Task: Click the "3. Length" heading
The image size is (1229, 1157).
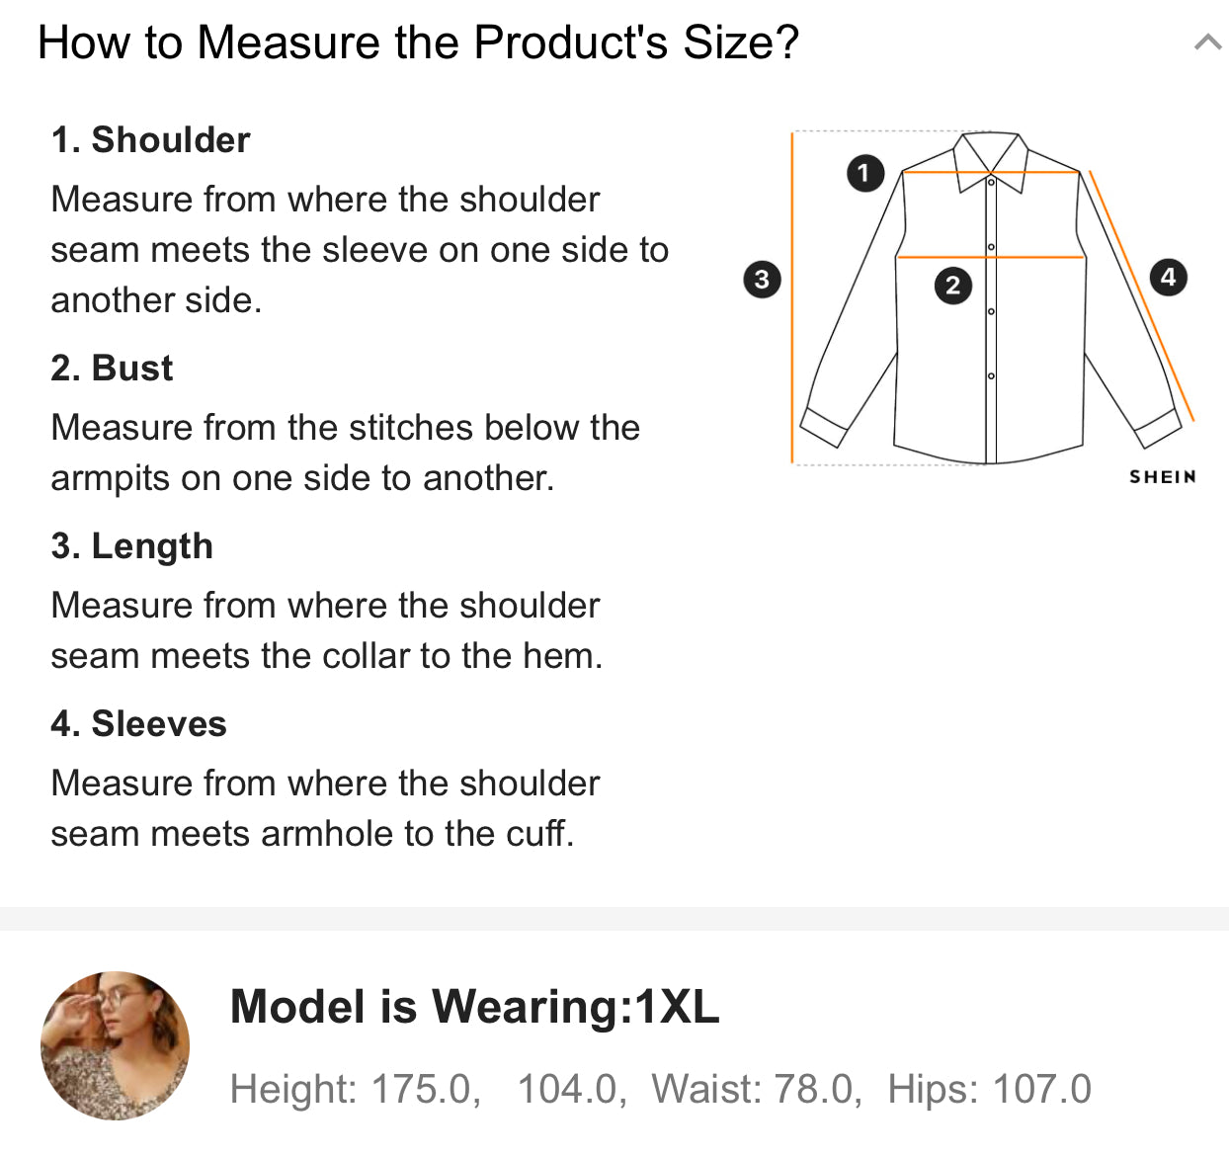Action: pos(131,546)
